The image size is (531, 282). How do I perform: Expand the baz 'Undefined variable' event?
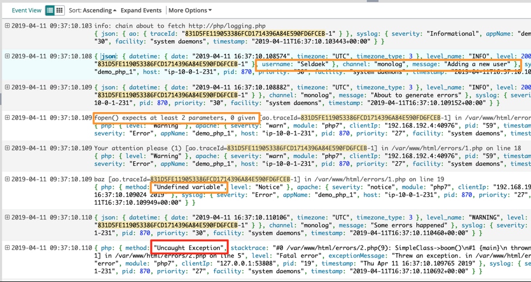(x=7, y=178)
